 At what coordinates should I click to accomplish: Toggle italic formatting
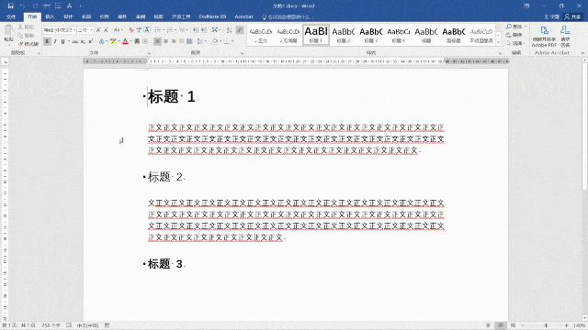point(55,41)
